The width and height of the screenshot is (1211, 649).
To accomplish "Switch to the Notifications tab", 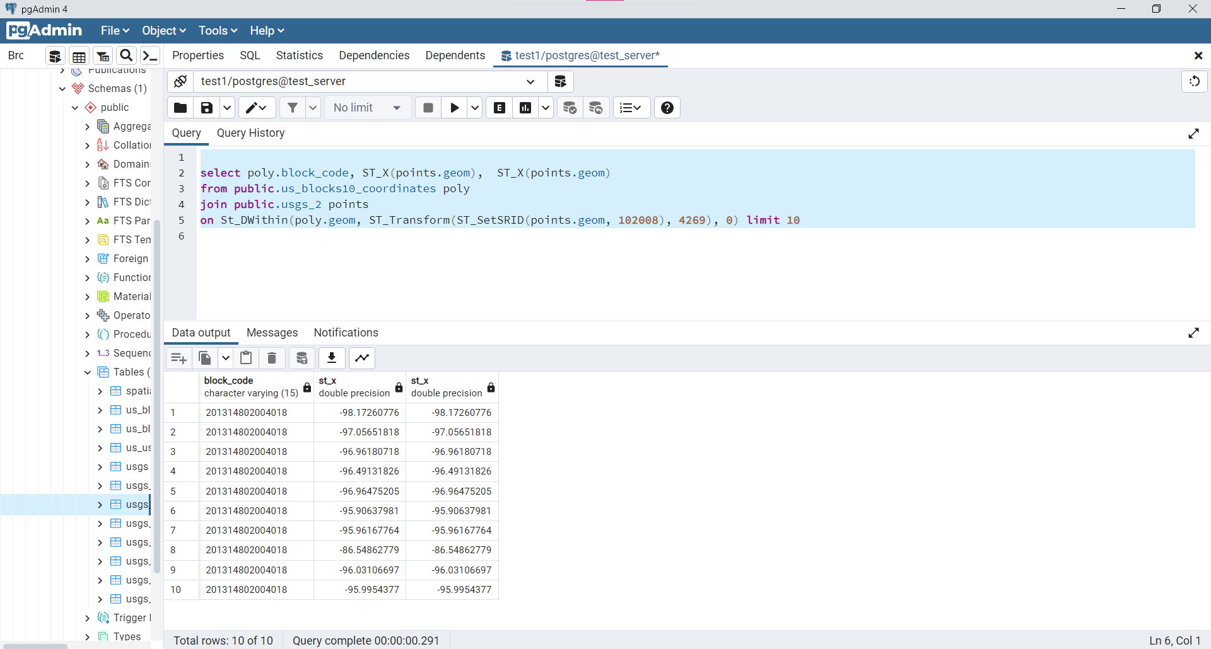I will (346, 333).
